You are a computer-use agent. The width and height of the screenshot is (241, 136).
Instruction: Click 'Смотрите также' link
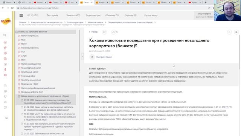[104, 57]
